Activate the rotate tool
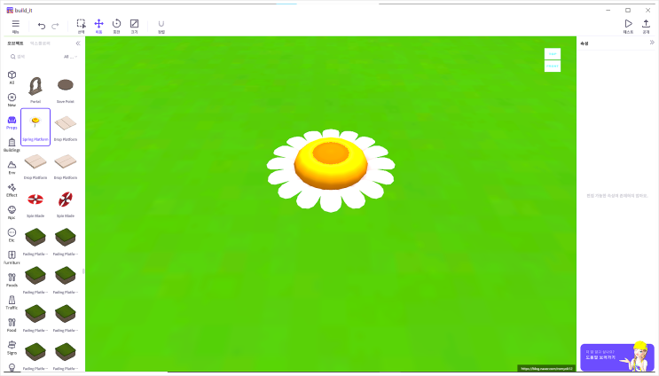 point(116,26)
